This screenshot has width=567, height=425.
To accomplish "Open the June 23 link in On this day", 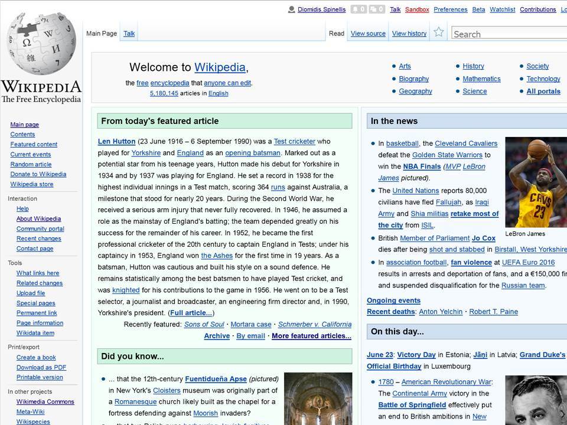I will 380,355.
